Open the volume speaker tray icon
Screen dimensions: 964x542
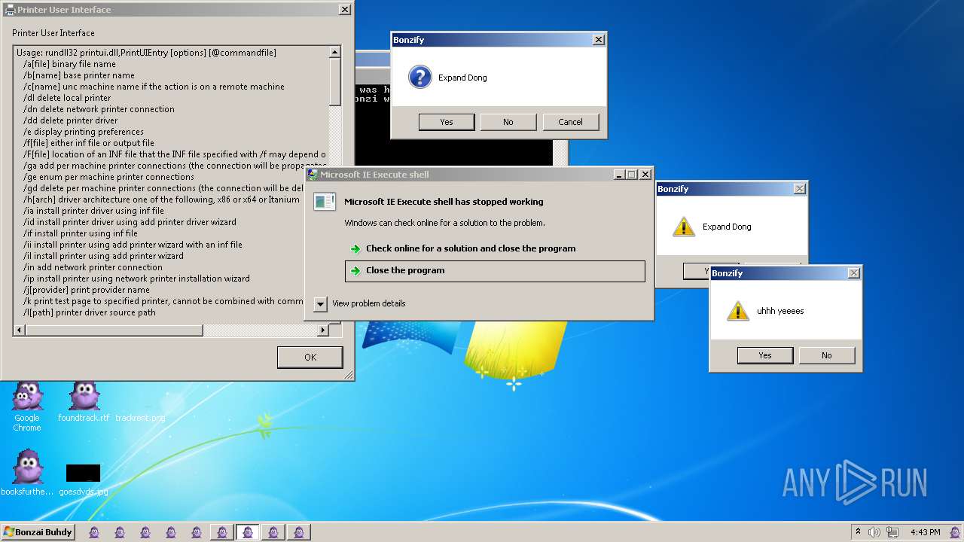pos(874,532)
